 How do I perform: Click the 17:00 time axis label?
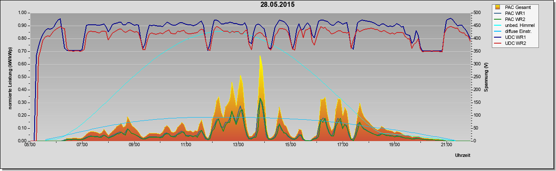click(342, 145)
